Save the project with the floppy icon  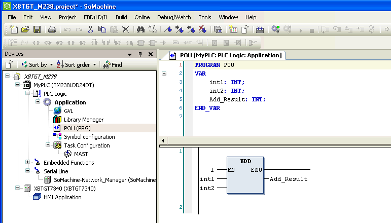(37, 29)
